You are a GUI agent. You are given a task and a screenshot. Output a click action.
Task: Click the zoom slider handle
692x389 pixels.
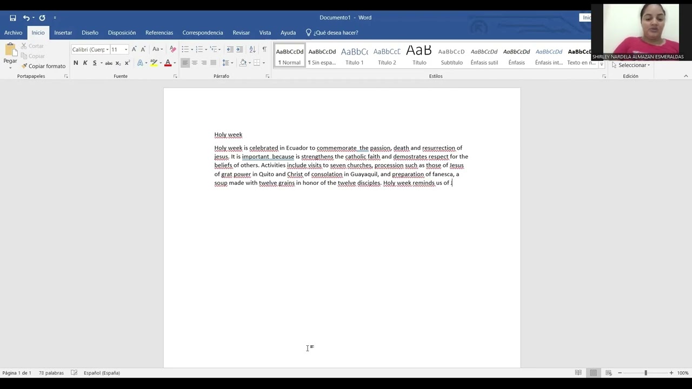[x=646, y=373]
